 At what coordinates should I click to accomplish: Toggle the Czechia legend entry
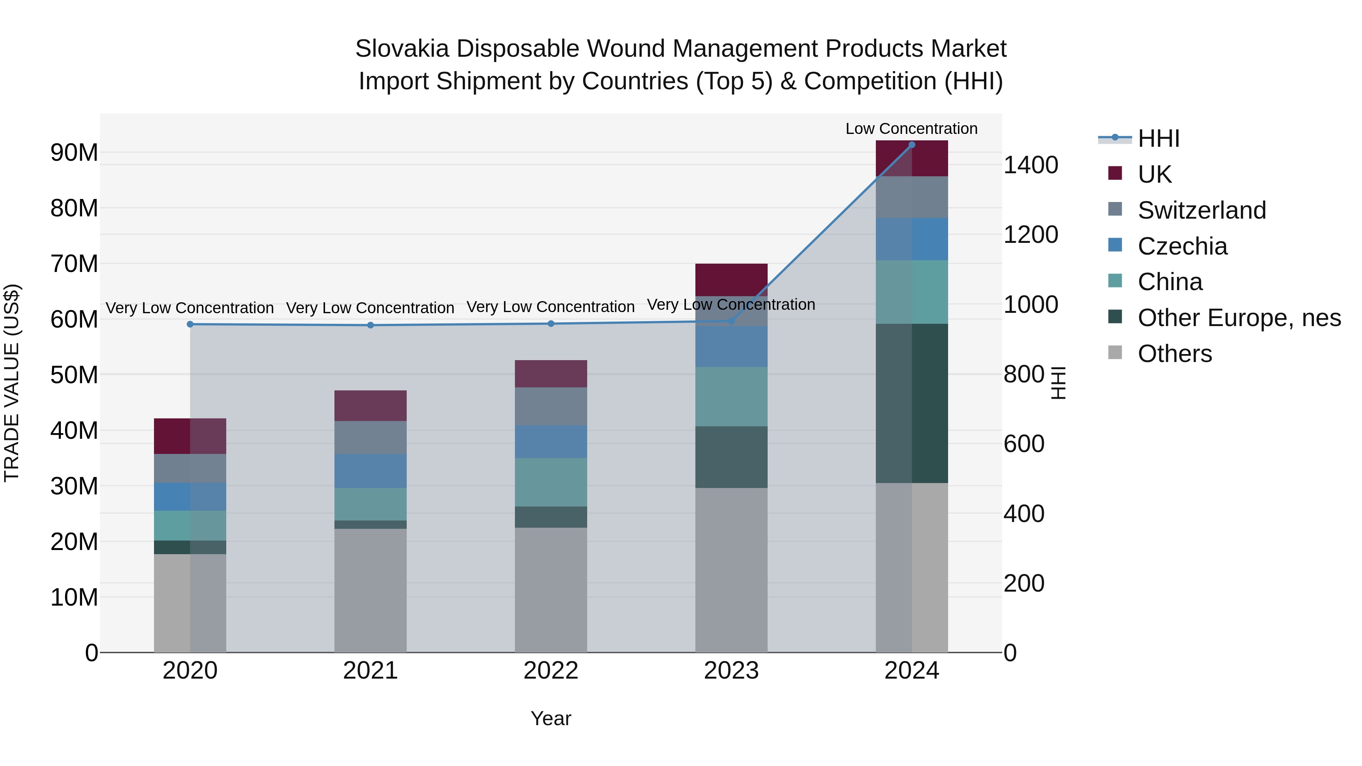1168,246
